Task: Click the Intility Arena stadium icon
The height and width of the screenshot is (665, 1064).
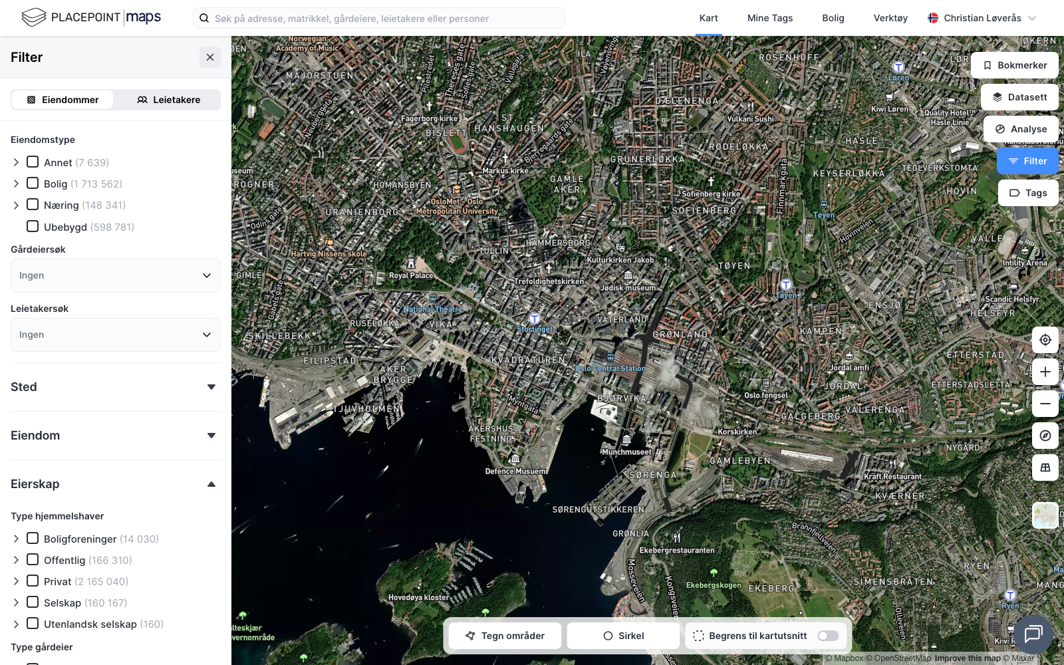Action: coord(1025,252)
